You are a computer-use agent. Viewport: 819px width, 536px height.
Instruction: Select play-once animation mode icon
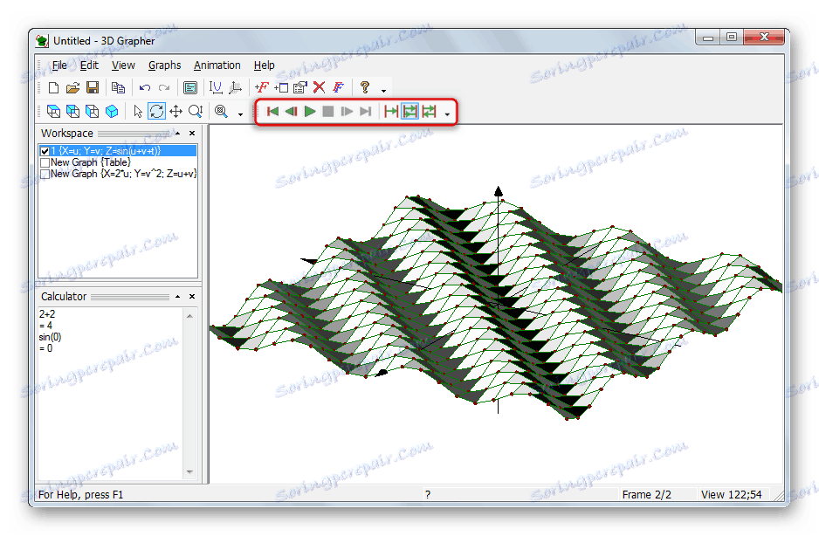[x=390, y=111]
